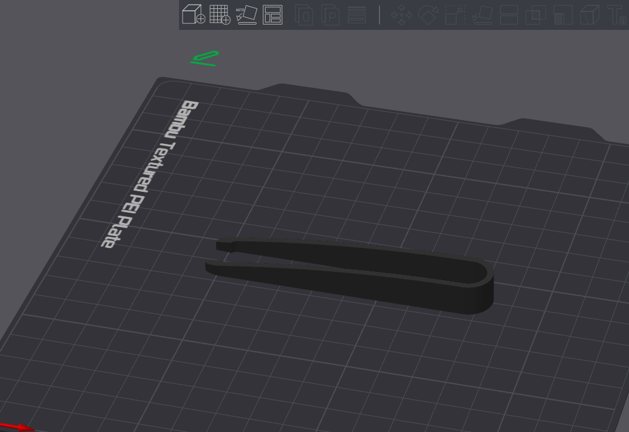This screenshot has height=432, width=629.
Task: Select the Support painting tool
Action: pos(563,15)
